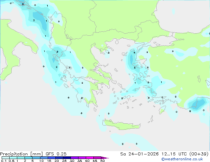
Task: Click the island of Rhodes on map
Action: coord(162,110)
